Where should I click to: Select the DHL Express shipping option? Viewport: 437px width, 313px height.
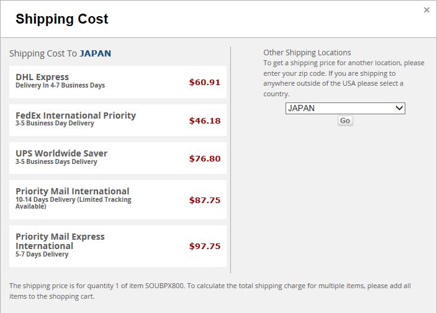(x=117, y=82)
